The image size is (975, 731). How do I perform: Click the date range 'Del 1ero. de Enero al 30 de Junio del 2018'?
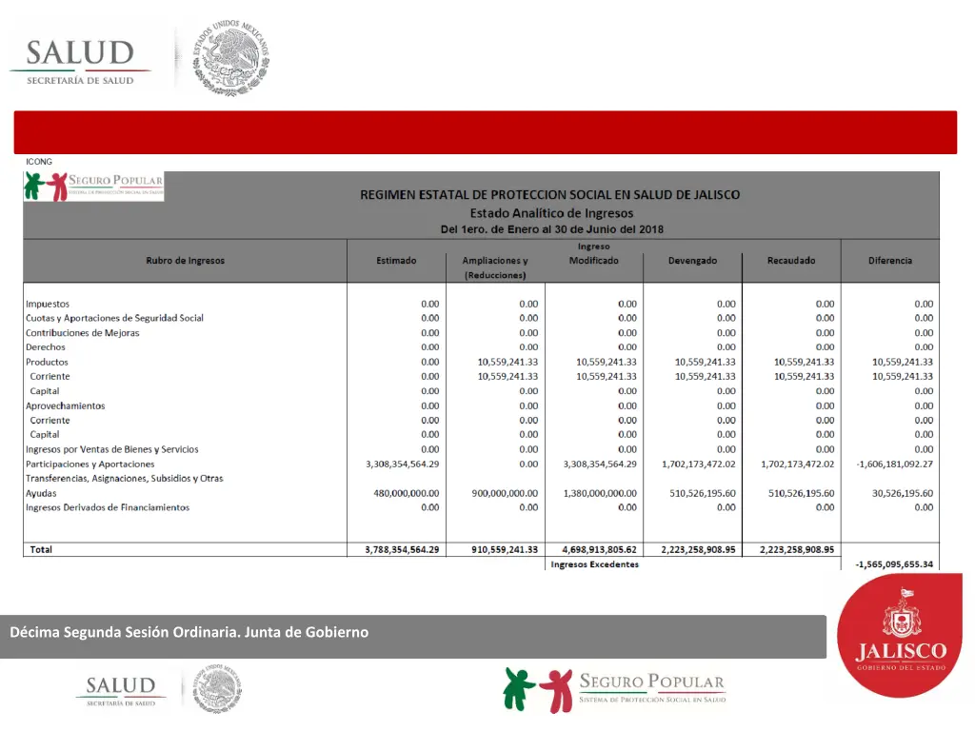[x=551, y=229]
